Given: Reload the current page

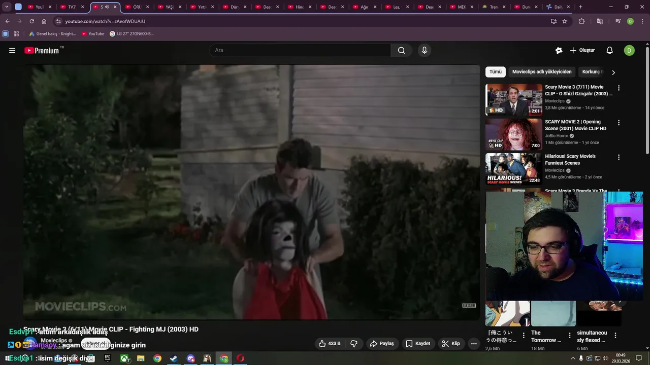Looking at the screenshot, I should [31, 21].
